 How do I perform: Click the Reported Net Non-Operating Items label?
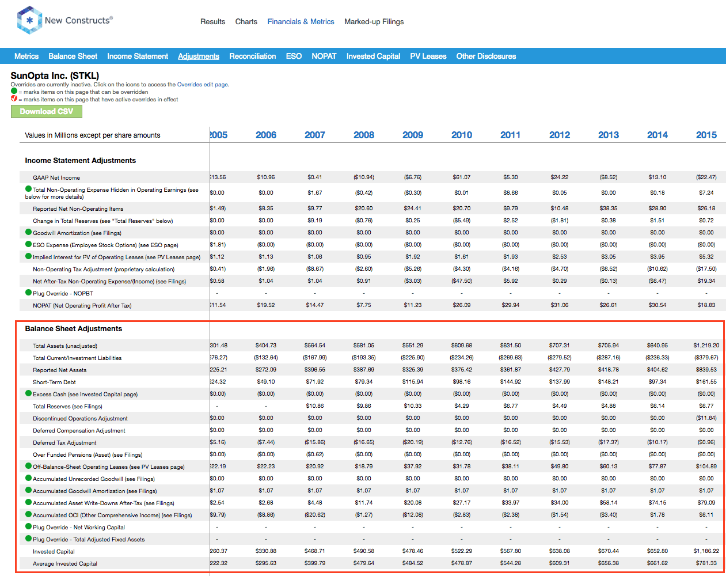click(x=78, y=209)
